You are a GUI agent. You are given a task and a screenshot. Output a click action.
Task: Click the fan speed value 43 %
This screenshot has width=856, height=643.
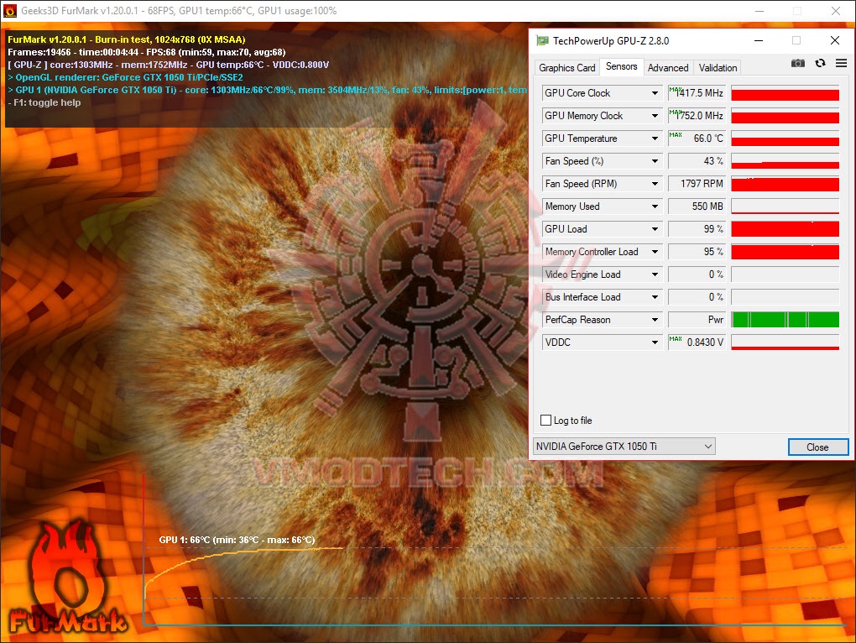pos(697,161)
